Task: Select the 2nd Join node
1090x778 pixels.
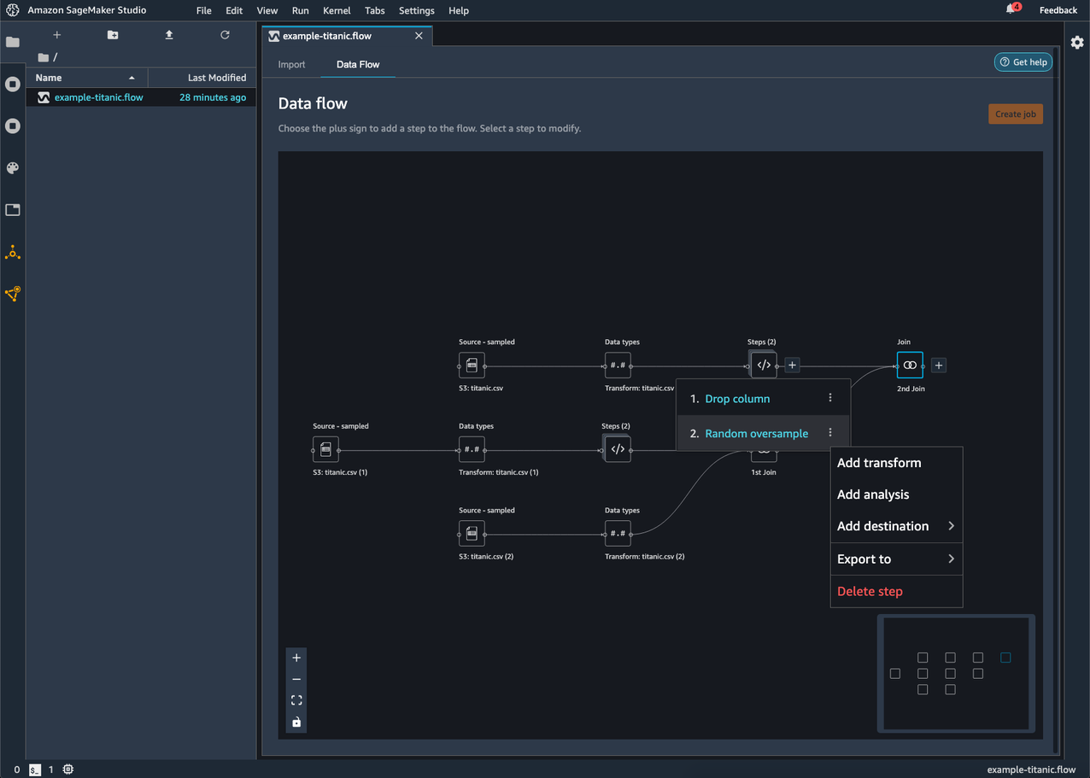Action: tap(910, 365)
